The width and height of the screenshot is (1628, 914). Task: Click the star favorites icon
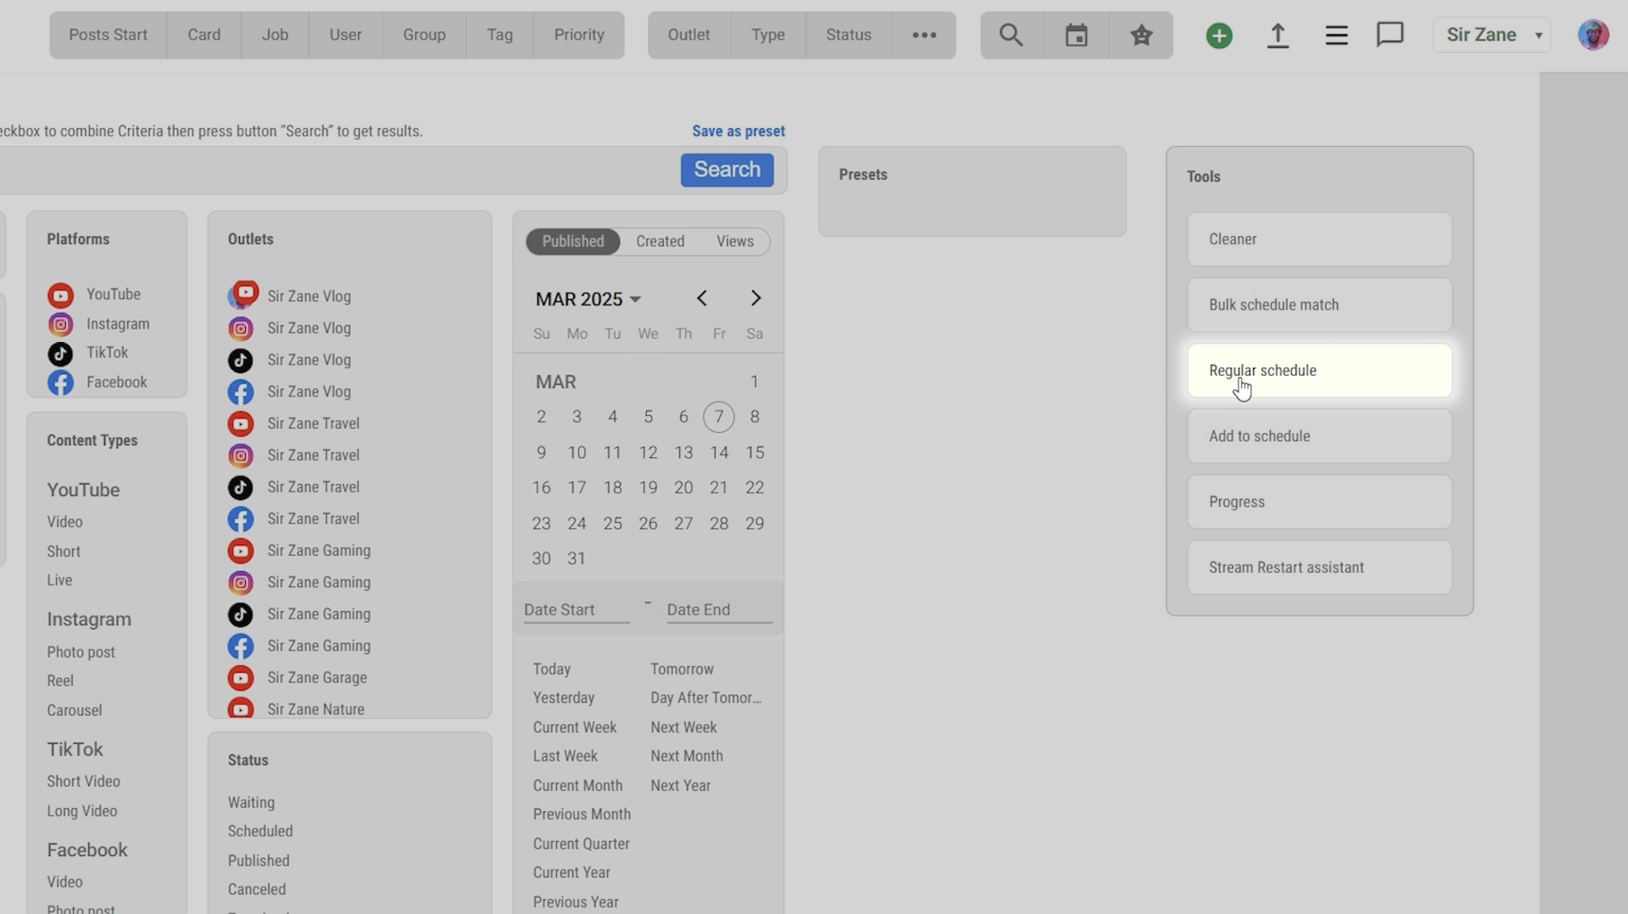click(x=1141, y=36)
